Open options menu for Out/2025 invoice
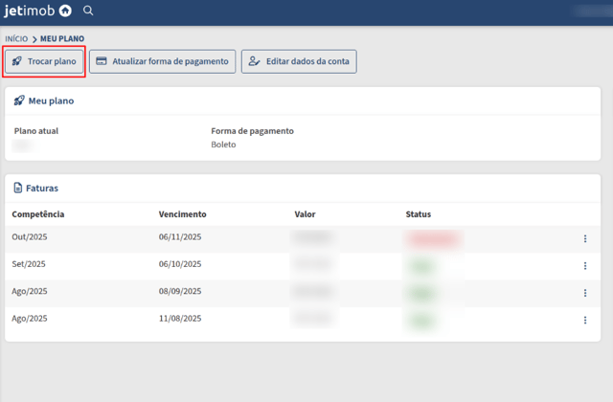Screen dimensions: 613x402 point(585,238)
